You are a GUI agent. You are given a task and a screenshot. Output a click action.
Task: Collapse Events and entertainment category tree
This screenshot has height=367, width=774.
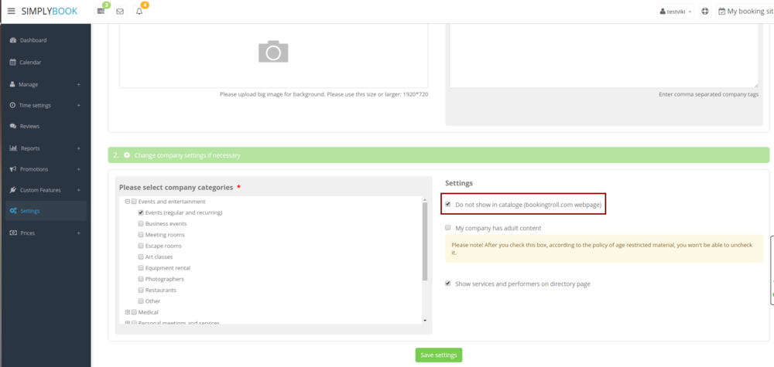(x=128, y=202)
